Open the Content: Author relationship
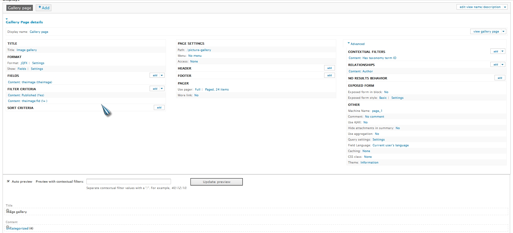The height and width of the screenshot is (233, 513). [x=361, y=71]
